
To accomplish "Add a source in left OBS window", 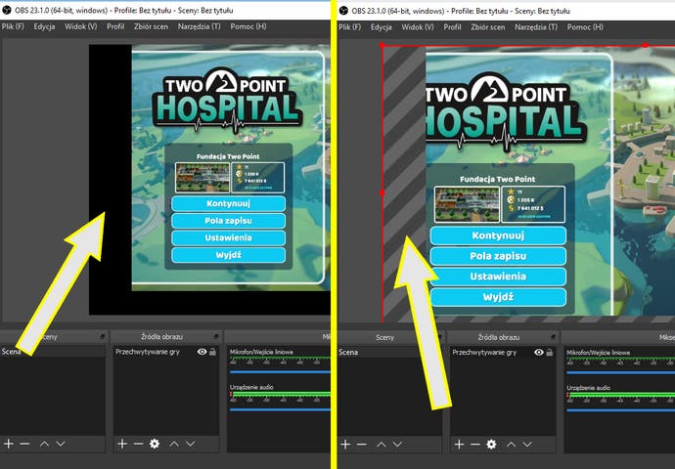I will click(122, 444).
